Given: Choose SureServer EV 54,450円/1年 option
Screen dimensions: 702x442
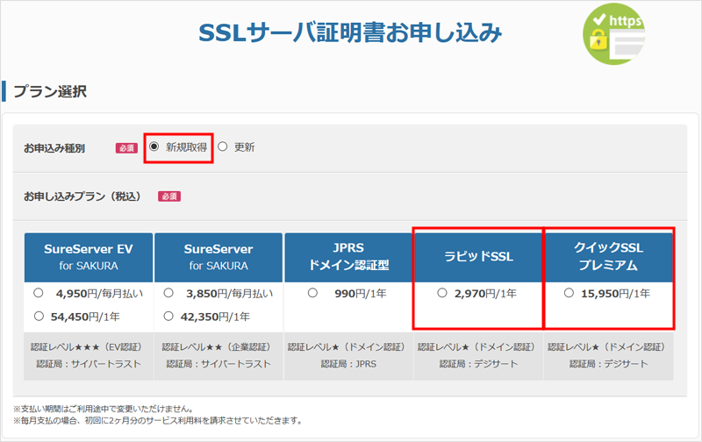Looking at the screenshot, I should pyautogui.click(x=38, y=316).
